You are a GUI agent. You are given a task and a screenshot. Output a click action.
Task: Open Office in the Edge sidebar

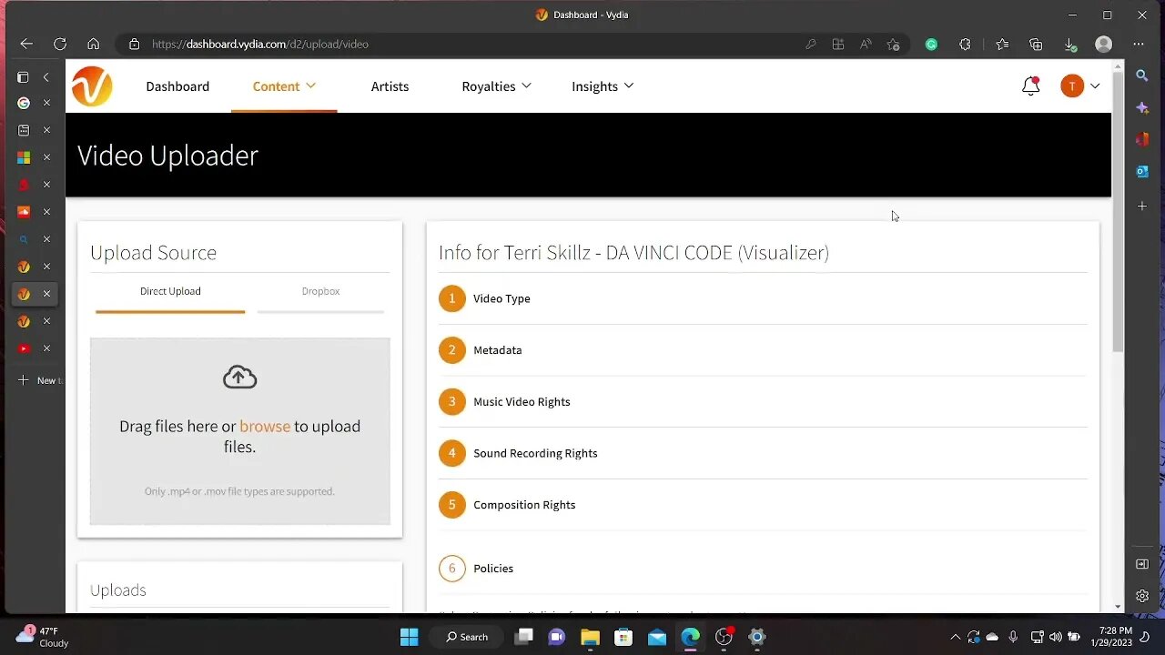tap(1142, 139)
